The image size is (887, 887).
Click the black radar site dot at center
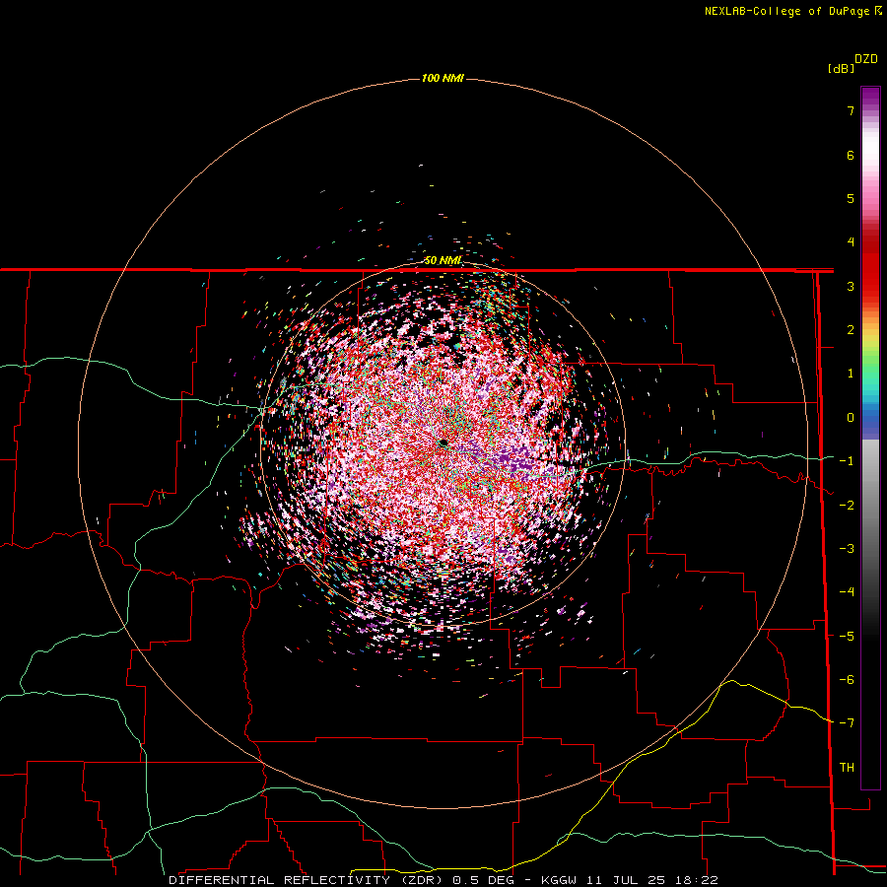pos(443,443)
